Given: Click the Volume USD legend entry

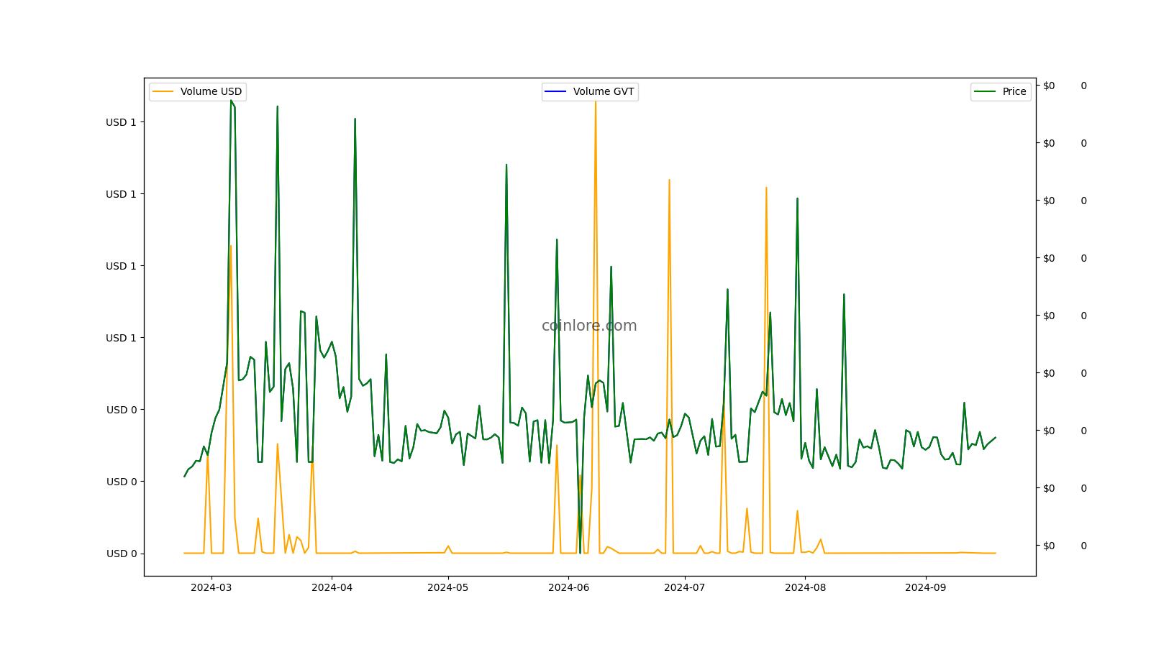Looking at the screenshot, I should (198, 92).
